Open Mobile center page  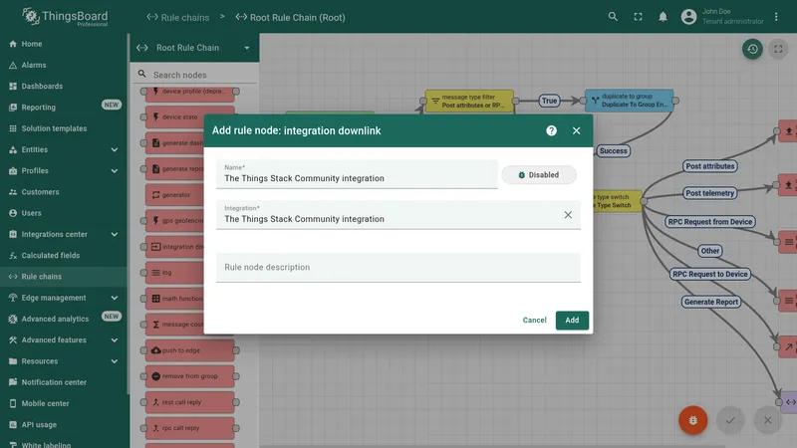click(x=64, y=403)
